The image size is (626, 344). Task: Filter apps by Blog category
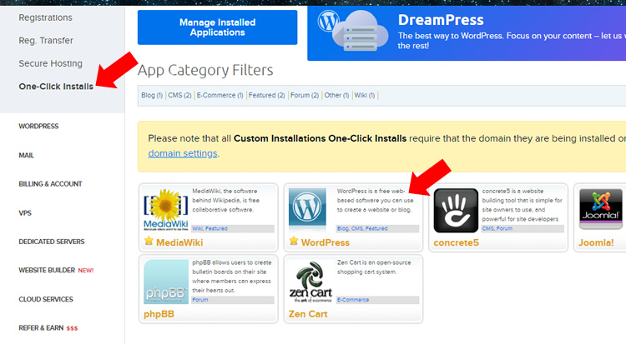(152, 95)
